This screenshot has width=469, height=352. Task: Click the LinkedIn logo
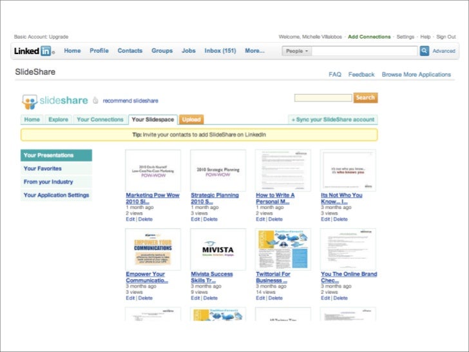[33, 51]
